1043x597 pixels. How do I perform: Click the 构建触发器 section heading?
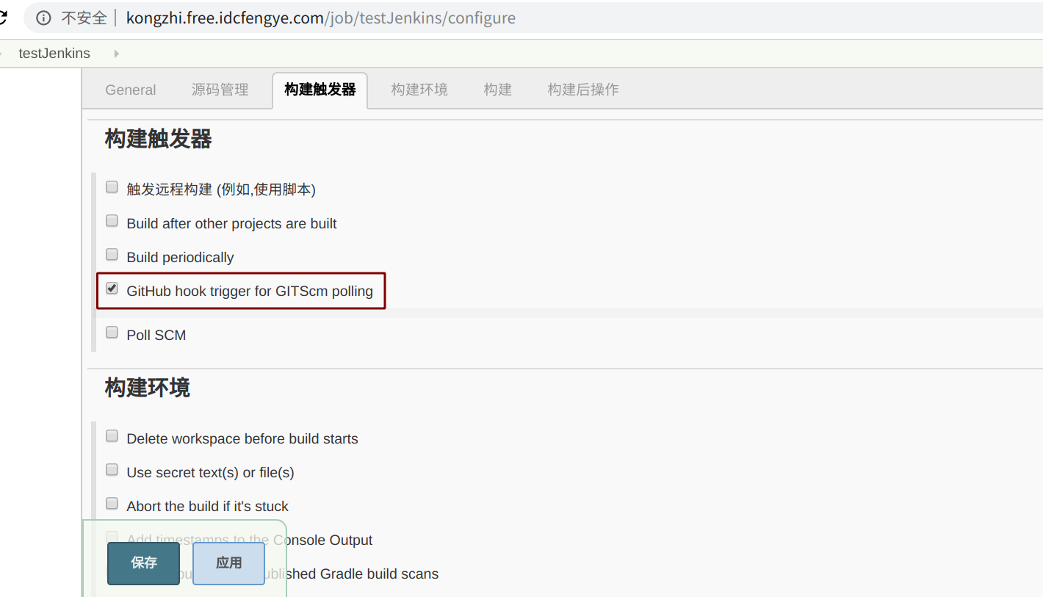(x=159, y=139)
